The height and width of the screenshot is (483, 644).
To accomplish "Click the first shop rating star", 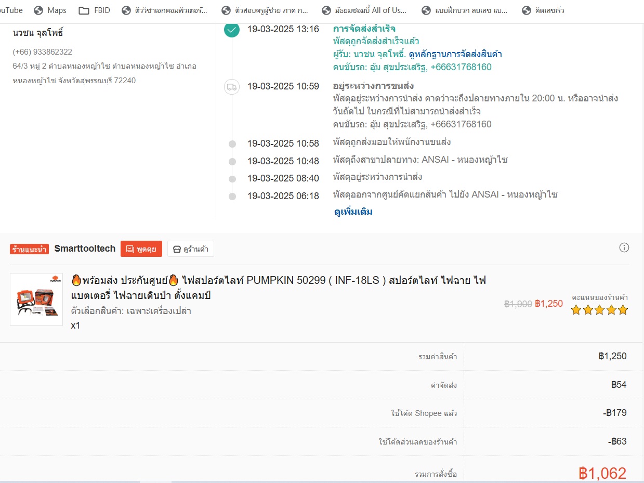I will tap(576, 310).
